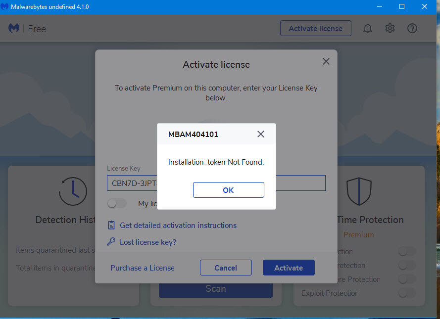Image resolution: width=440 pixels, height=319 pixels.
Task: Click the Malwarebytes title bar icon
Action: (4, 6)
